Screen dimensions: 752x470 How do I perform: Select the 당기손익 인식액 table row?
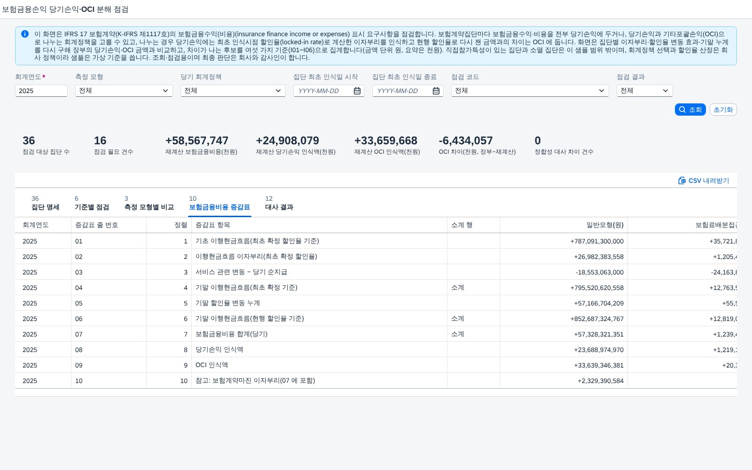[x=376, y=350]
